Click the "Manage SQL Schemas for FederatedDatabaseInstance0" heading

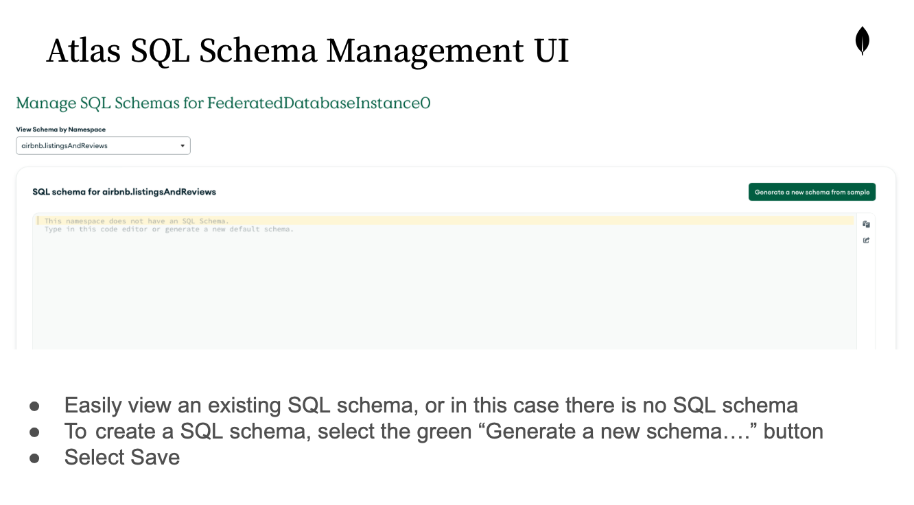[223, 103]
